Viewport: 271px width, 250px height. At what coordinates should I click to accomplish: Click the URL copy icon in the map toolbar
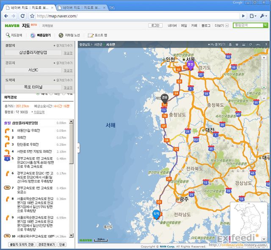(x=258, y=44)
